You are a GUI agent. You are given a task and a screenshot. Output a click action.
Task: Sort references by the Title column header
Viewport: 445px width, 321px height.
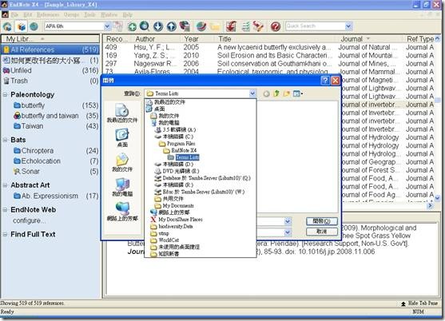pos(276,39)
